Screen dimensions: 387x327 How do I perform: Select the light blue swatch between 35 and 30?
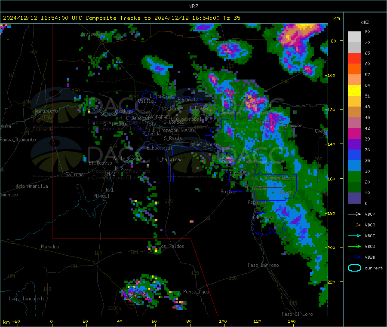coord(354,166)
